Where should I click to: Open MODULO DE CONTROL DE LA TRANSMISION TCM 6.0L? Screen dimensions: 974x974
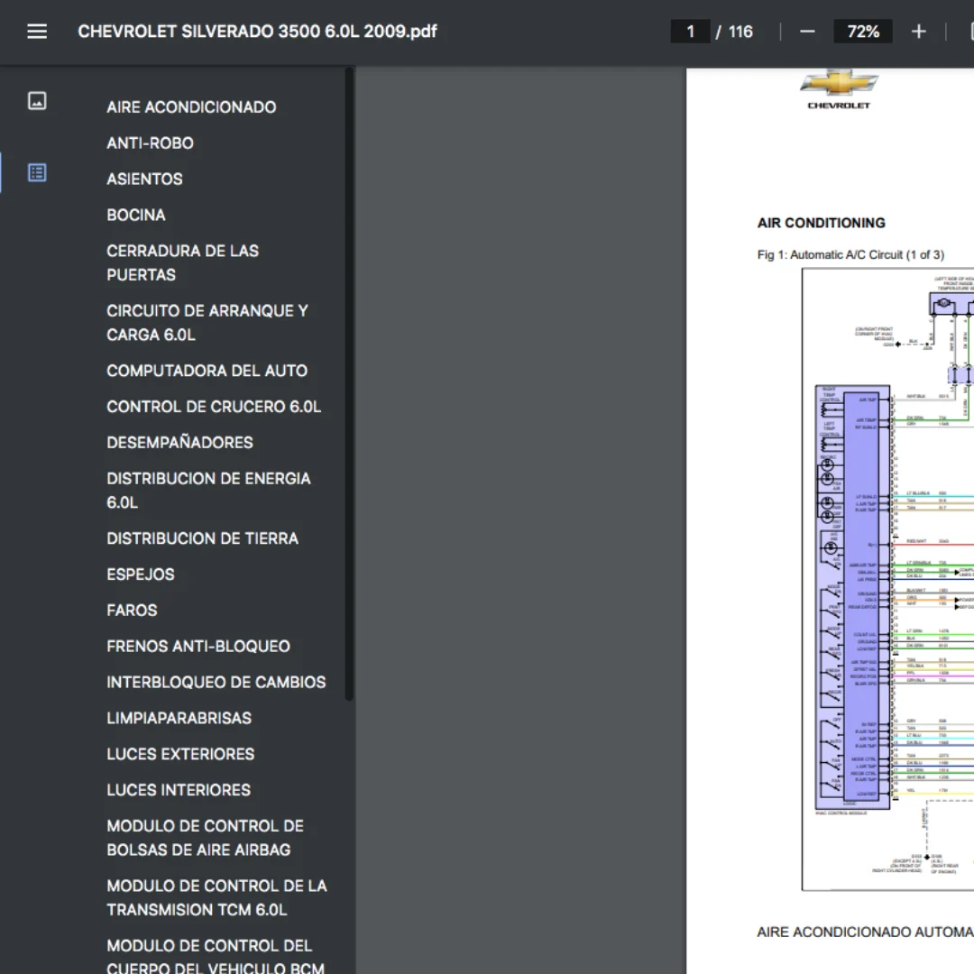pyautogui.click(x=216, y=897)
